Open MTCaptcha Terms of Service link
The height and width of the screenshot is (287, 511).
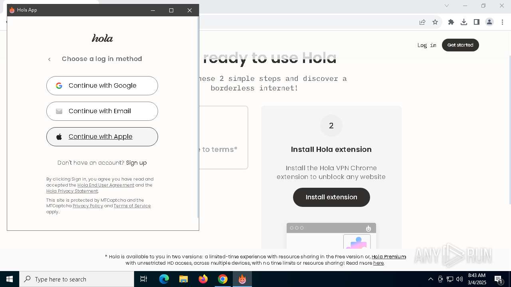point(132,206)
